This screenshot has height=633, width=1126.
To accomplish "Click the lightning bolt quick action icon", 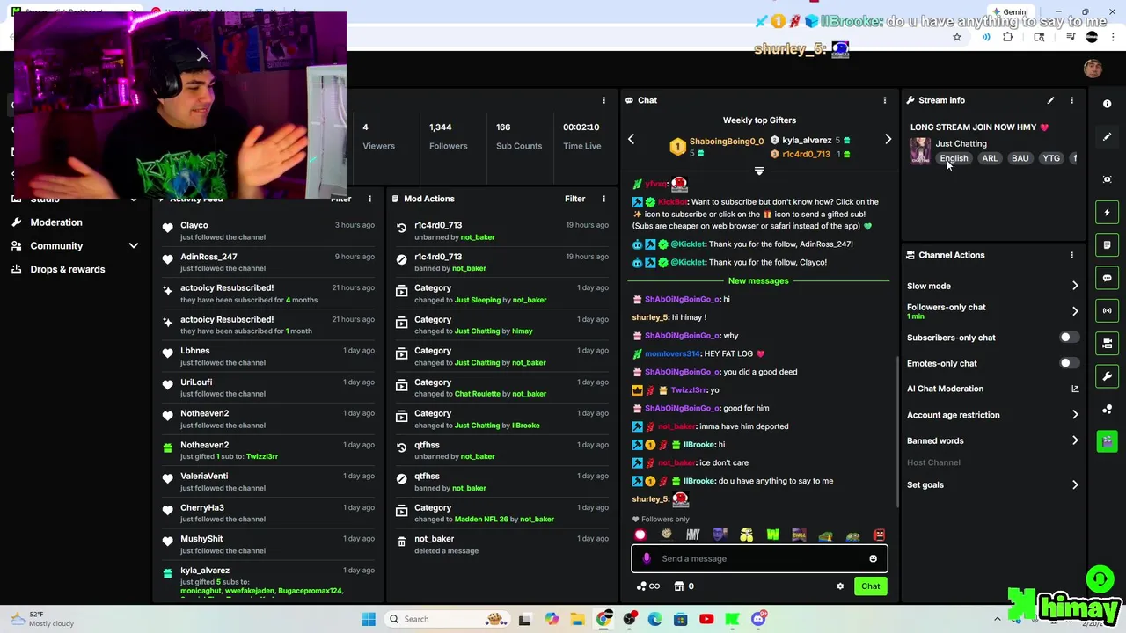I will [x=1107, y=212].
